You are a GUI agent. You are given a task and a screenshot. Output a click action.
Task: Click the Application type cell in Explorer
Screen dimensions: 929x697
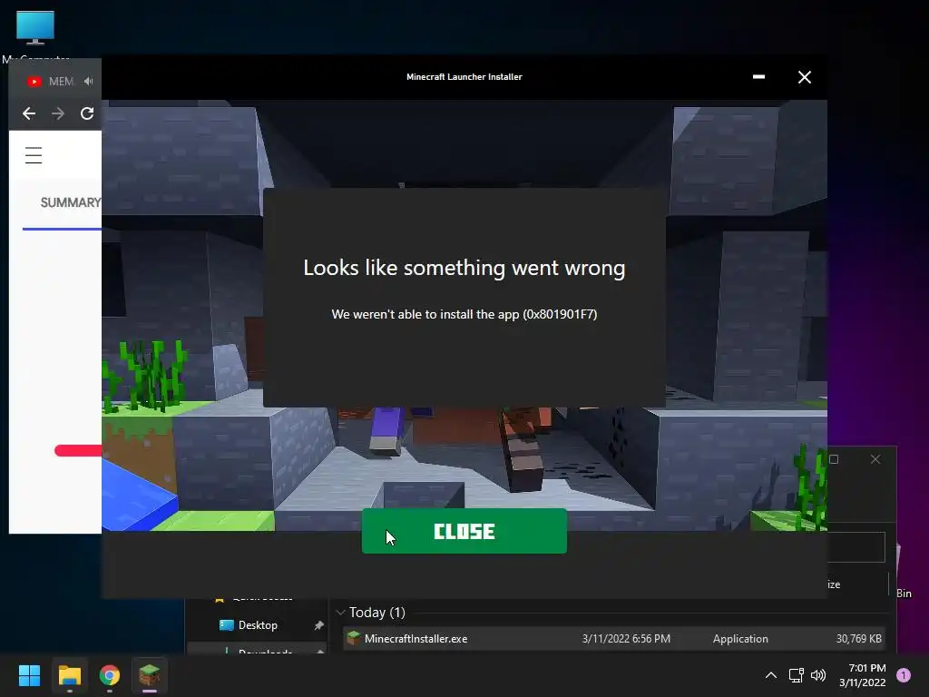[x=740, y=639]
